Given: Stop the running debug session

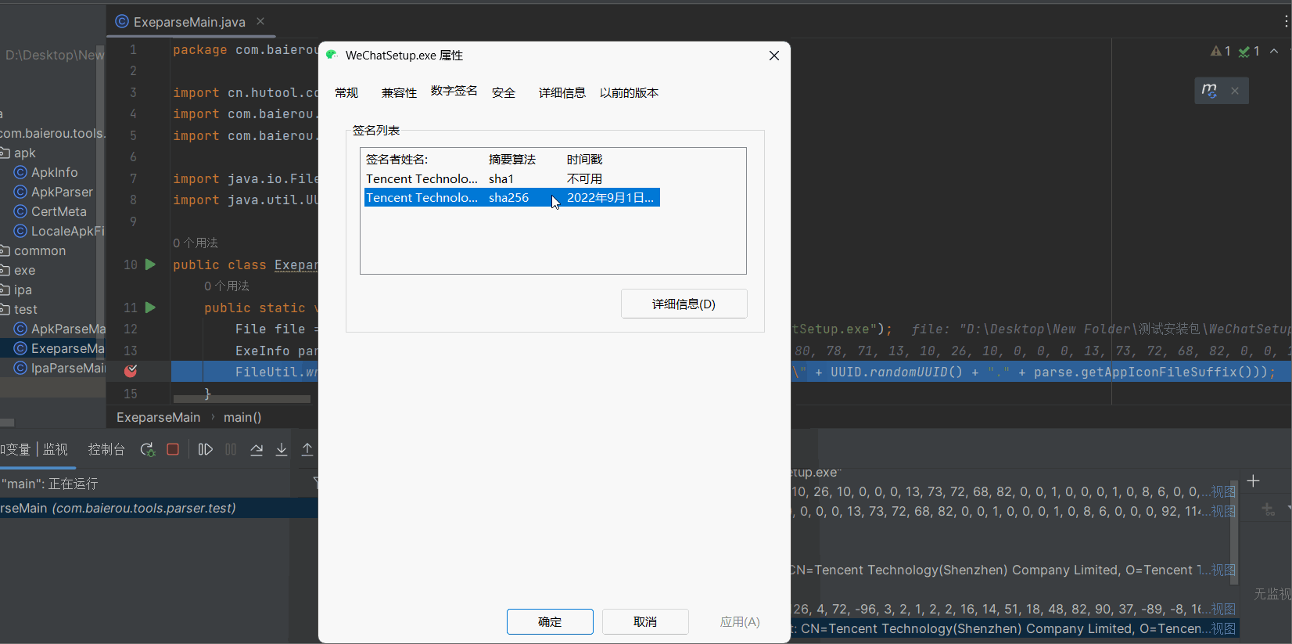Looking at the screenshot, I should [173, 449].
